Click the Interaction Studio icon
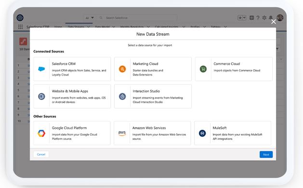Image resolution: width=303 pixels, height=188 pixels. click(122, 96)
